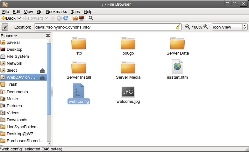
Task: Select the Server Install folder
Action: [79, 70]
